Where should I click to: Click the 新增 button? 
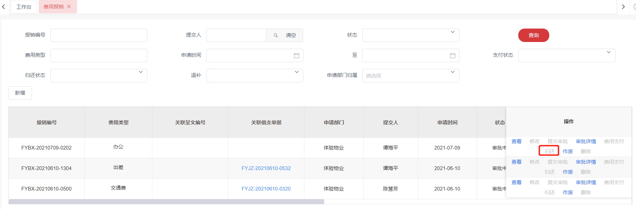pyautogui.click(x=20, y=93)
